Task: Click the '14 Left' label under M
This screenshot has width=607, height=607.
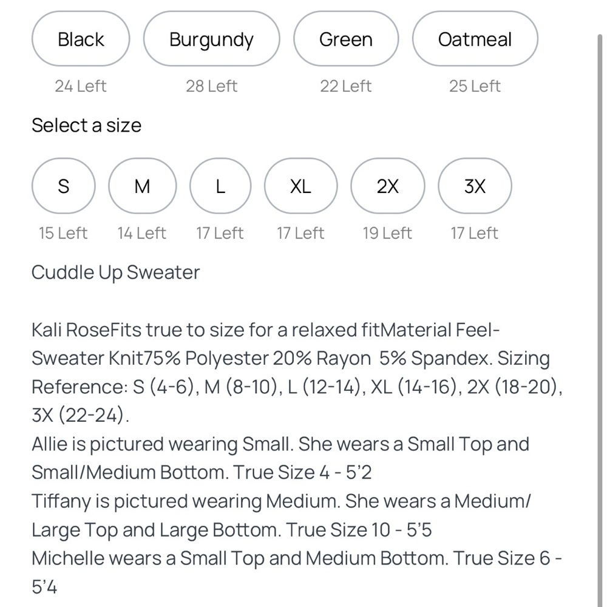Action: 142,233
